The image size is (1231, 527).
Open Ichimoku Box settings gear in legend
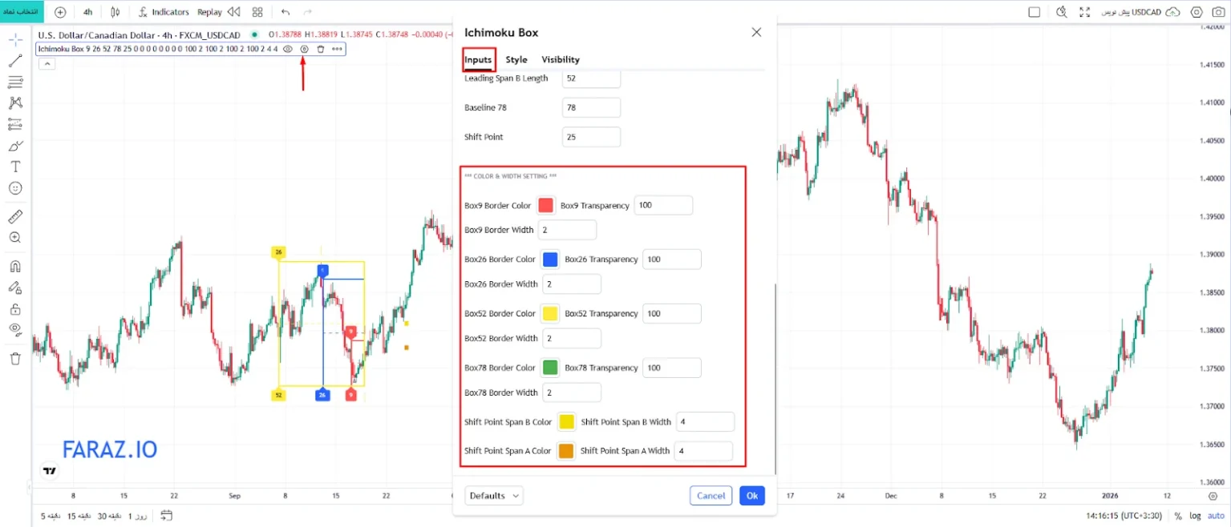point(304,49)
